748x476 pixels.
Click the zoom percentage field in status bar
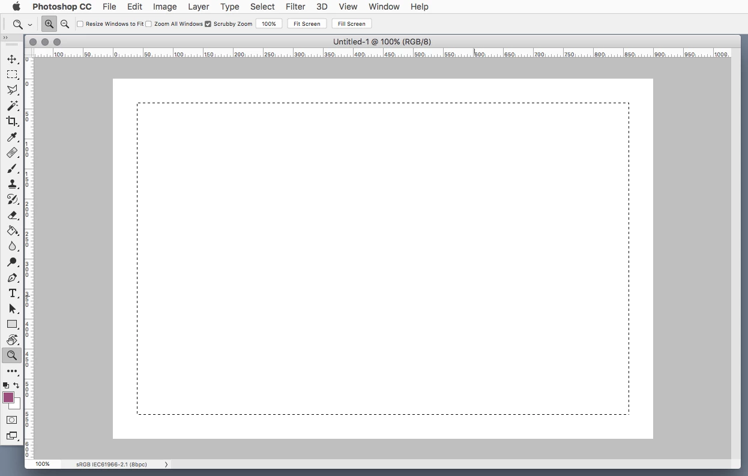tap(43, 464)
